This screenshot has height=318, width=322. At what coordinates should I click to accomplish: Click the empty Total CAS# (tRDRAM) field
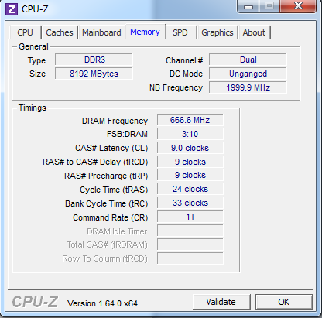(x=190, y=244)
